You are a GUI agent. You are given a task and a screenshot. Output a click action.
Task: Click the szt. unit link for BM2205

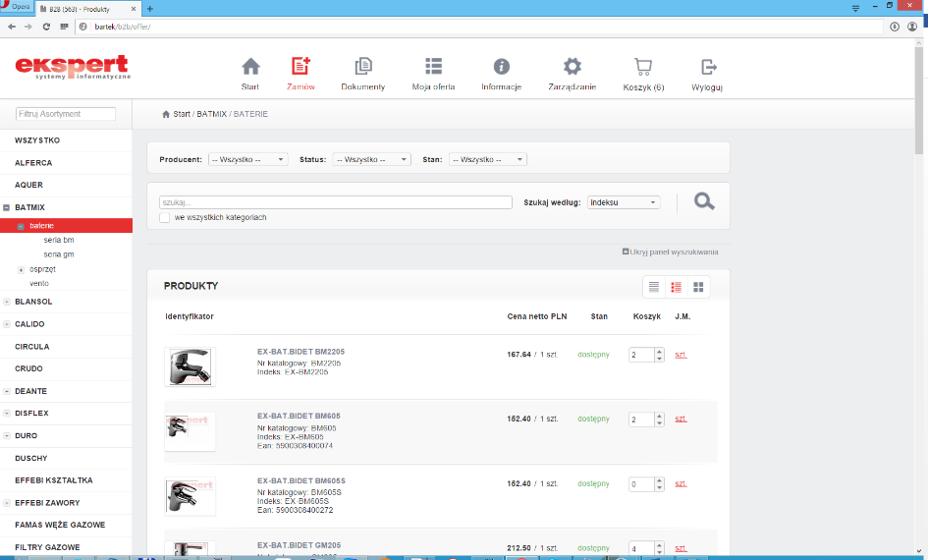[681, 355]
